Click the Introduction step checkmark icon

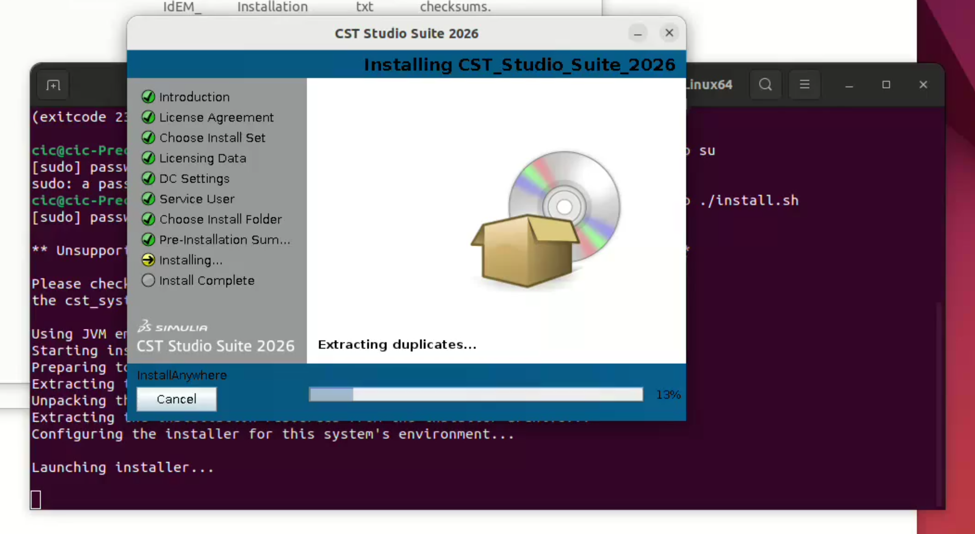pos(148,97)
